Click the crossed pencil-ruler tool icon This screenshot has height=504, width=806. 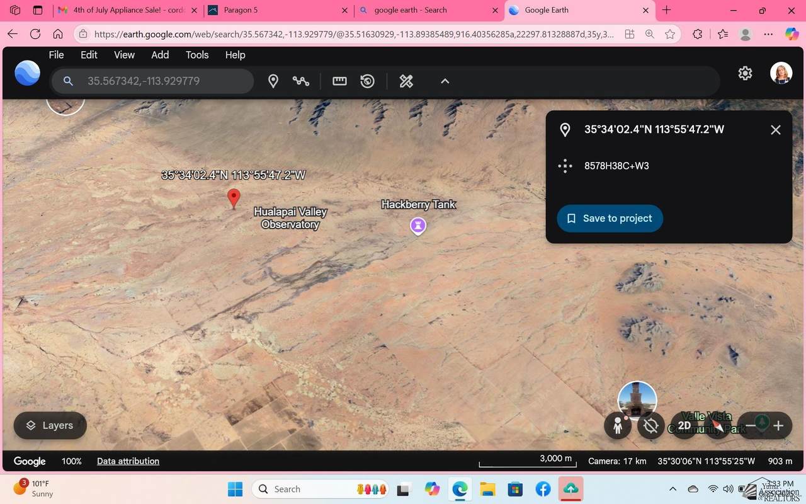pos(406,81)
